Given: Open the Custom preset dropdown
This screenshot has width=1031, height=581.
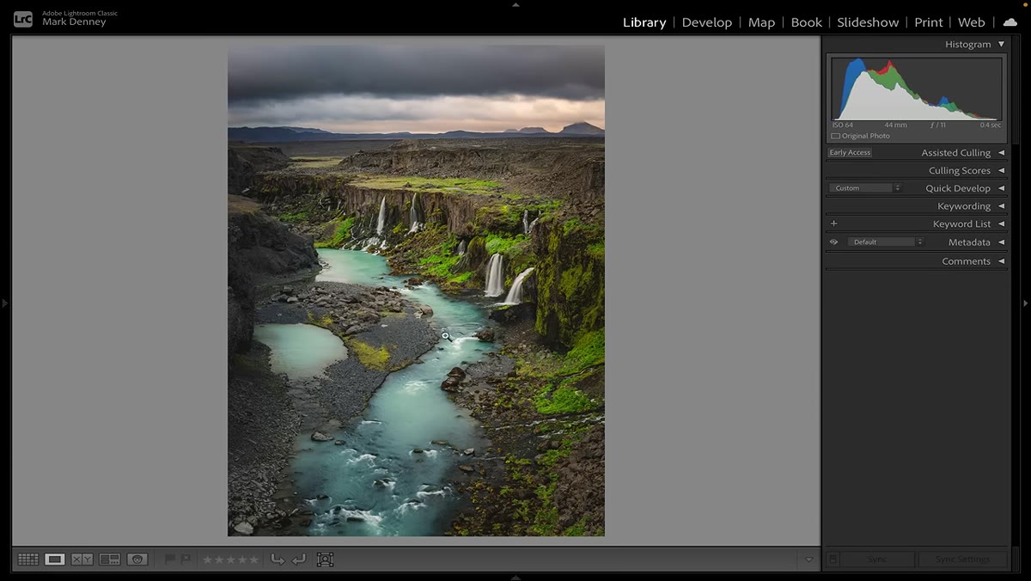Looking at the screenshot, I should point(865,188).
